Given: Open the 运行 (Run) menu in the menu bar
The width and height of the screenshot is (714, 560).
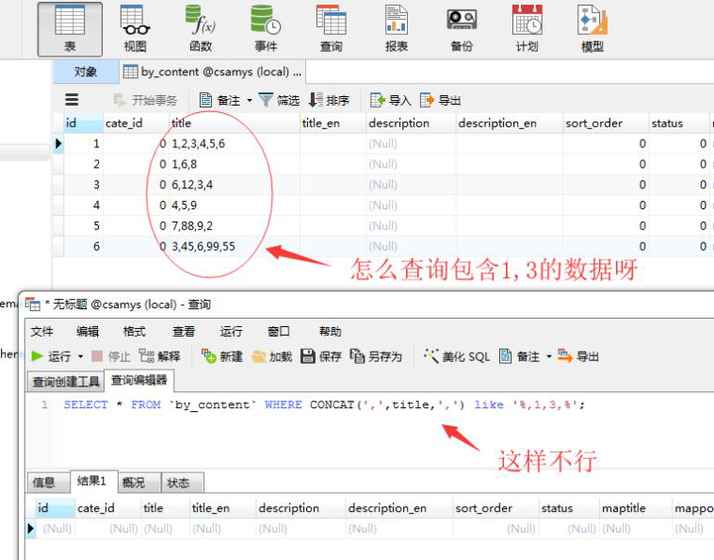Looking at the screenshot, I should coord(231,331).
